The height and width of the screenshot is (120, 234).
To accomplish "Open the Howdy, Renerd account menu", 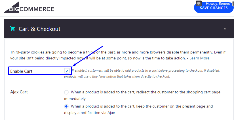I will (218, 3).
